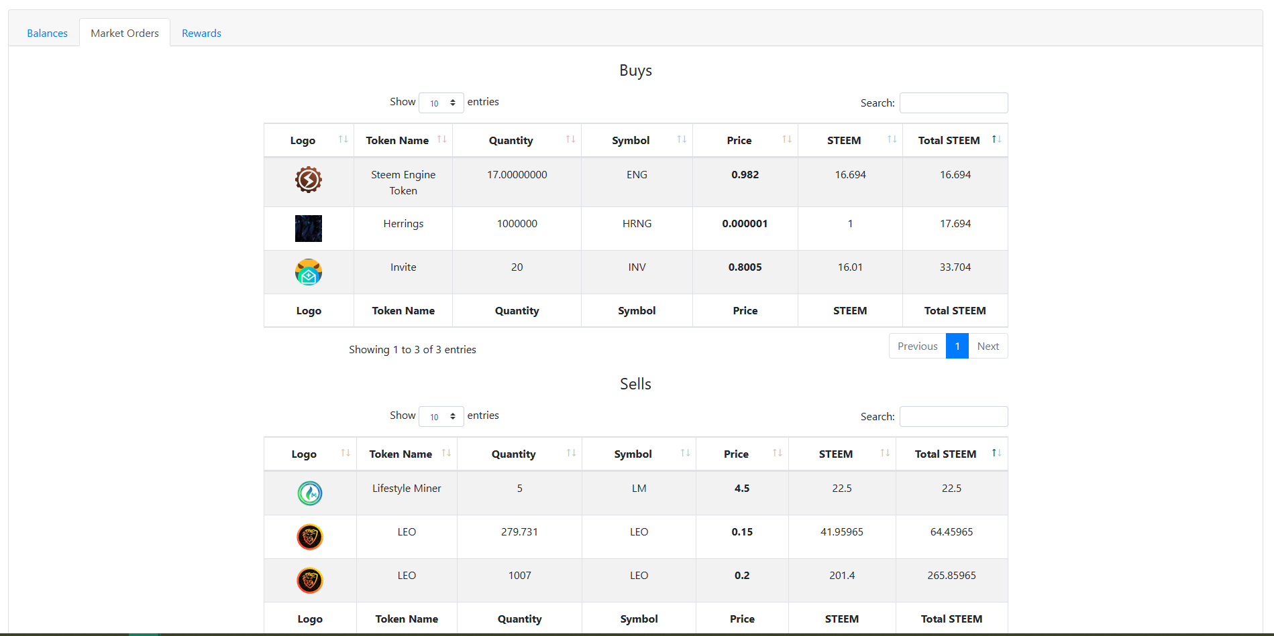This screenshot has height=636, width=1274.
Task: Focus the Sells search field
Action: point(953,416)
